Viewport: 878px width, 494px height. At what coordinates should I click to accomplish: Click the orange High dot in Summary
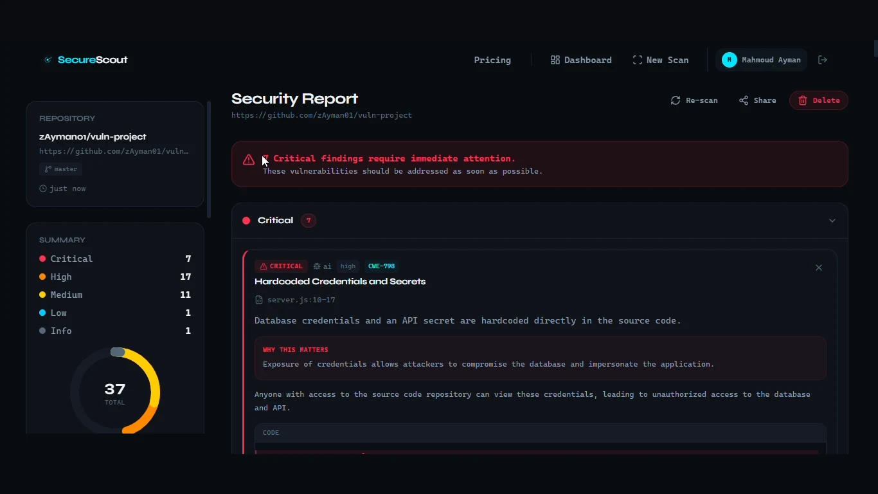pyautogui.click(x=42, y=277)
